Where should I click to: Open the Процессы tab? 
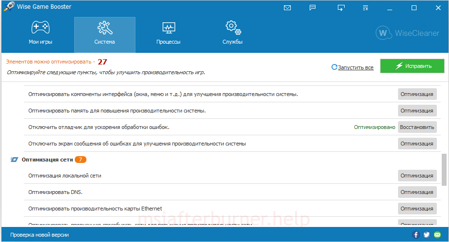168,34
